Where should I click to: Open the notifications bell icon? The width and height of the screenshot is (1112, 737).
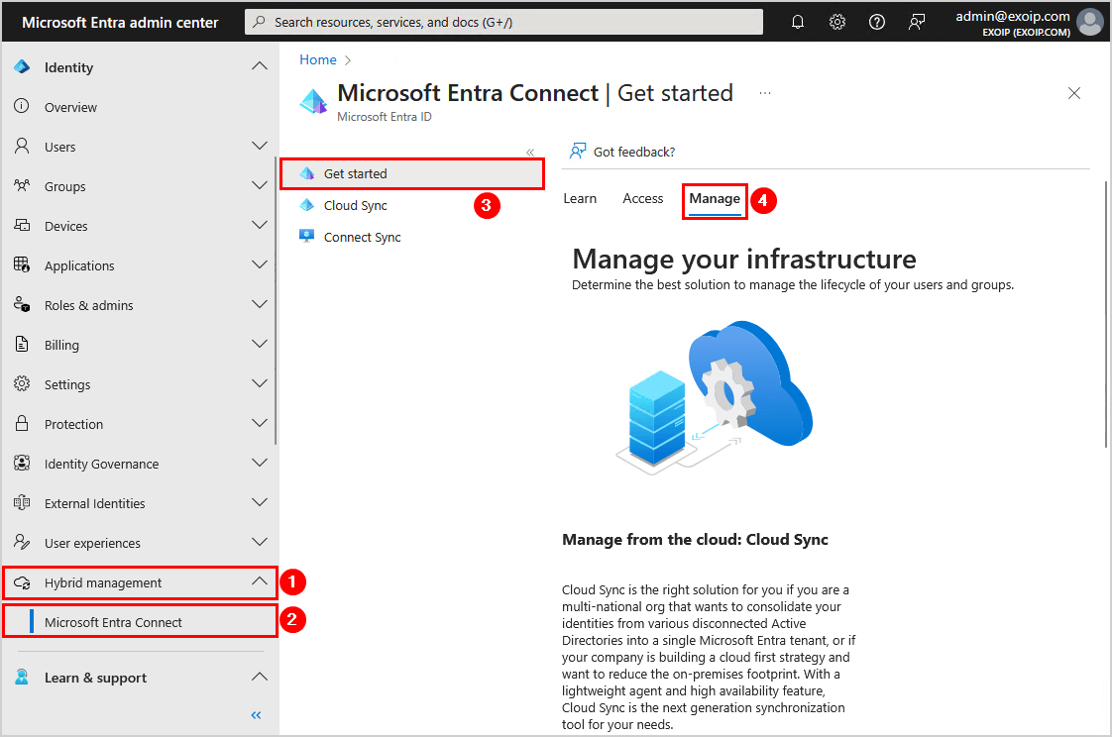pos(798,22)
